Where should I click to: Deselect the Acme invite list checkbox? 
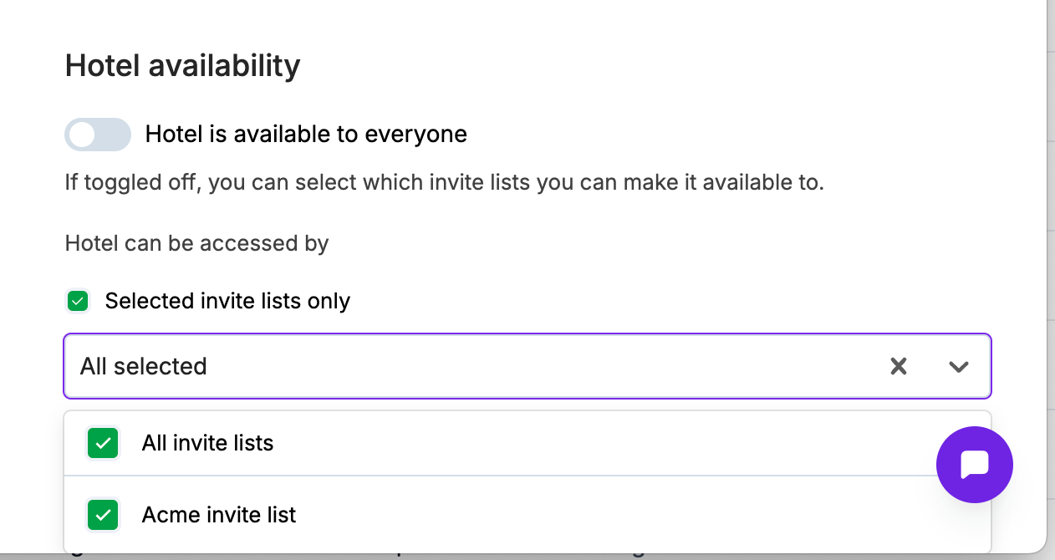pyautogui.click(x=104, y=515)
